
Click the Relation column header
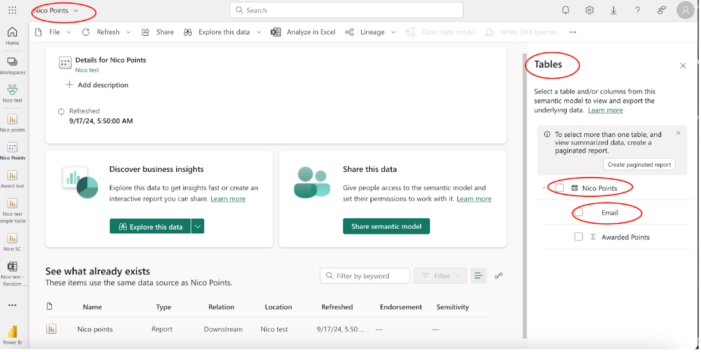point(221,307)
